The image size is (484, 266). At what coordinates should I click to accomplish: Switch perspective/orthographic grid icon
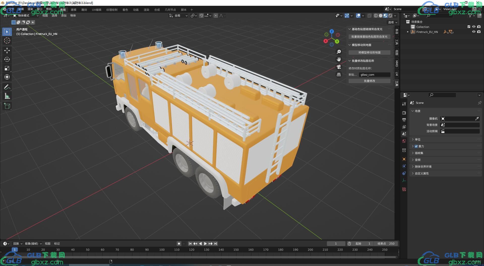click(339, 75)
